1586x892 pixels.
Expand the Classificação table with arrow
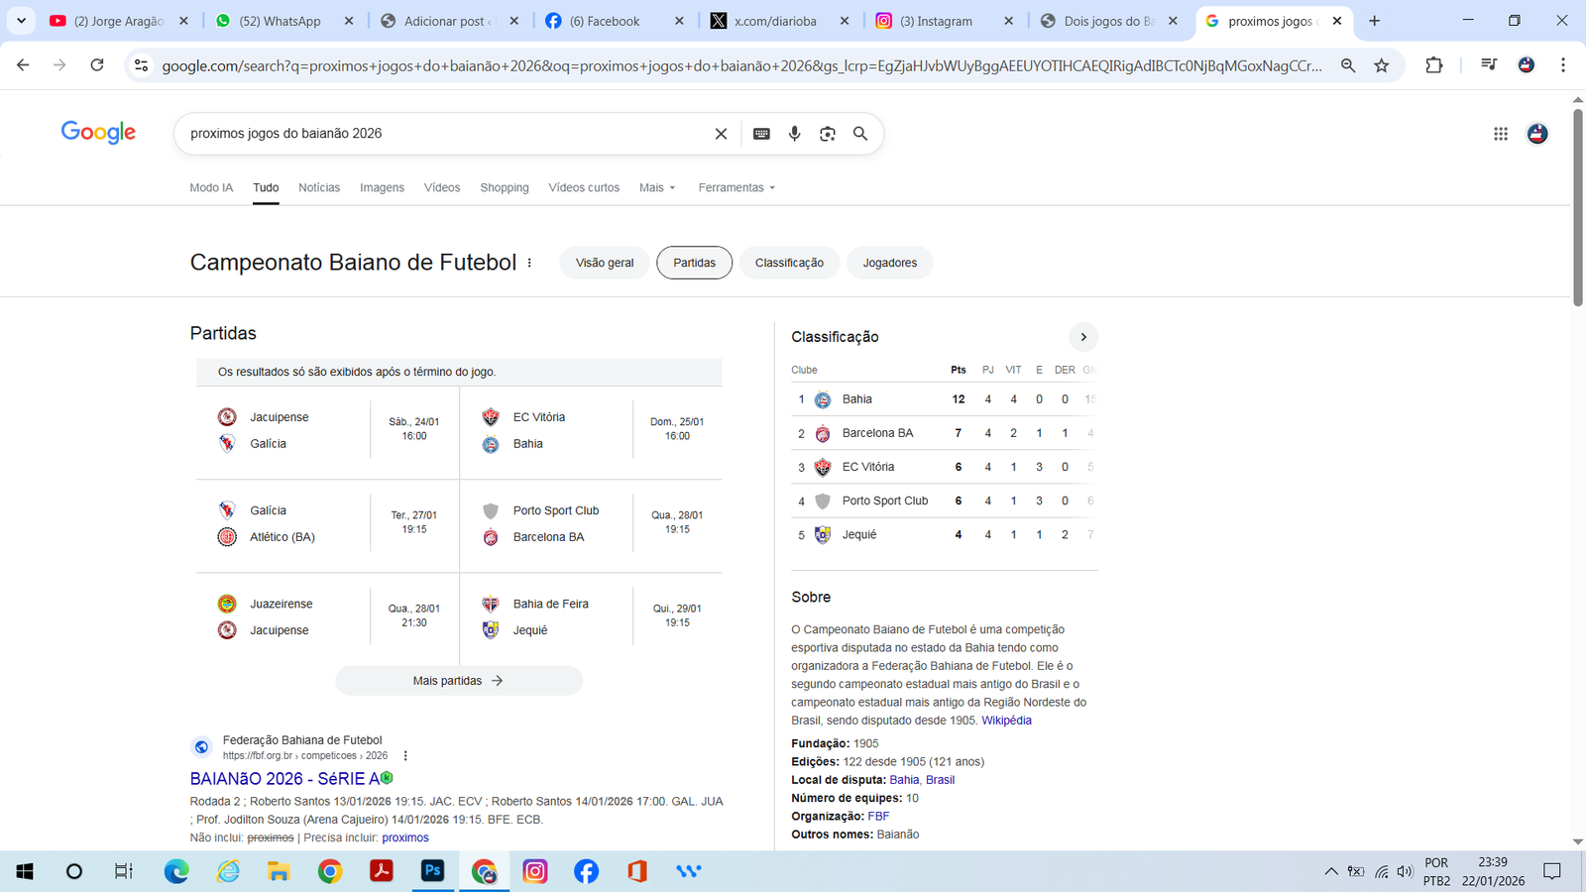tap(1082, 337)
